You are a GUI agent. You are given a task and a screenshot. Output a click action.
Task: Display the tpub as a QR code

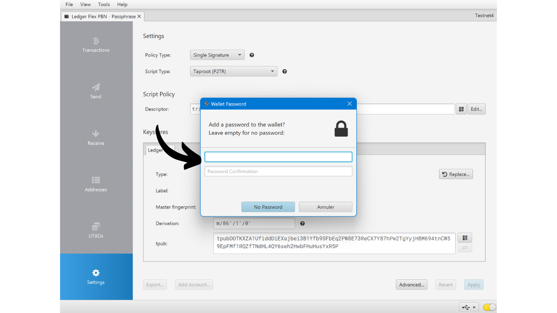(x=465, y=237)
